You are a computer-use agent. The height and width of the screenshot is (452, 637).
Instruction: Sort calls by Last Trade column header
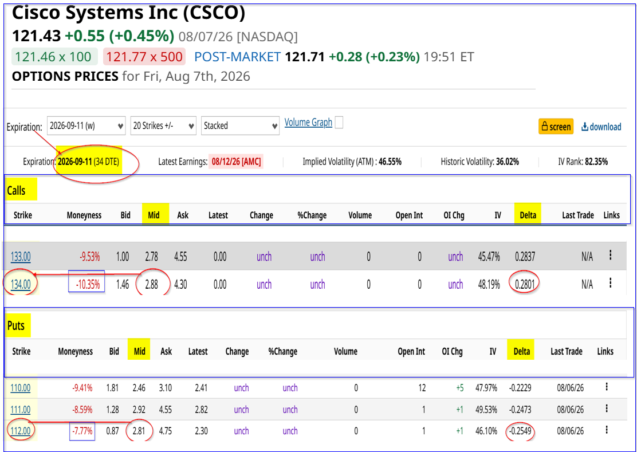[x=577, y=215]
